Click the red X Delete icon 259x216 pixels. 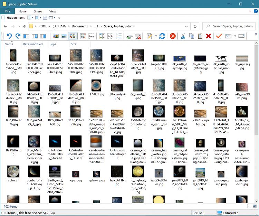[x=209, y=36]
